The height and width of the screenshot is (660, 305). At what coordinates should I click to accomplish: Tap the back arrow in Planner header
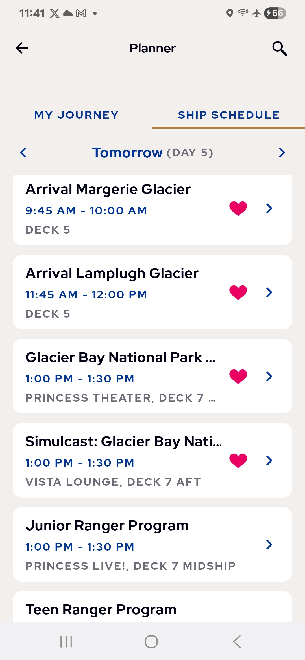point(22,48)
